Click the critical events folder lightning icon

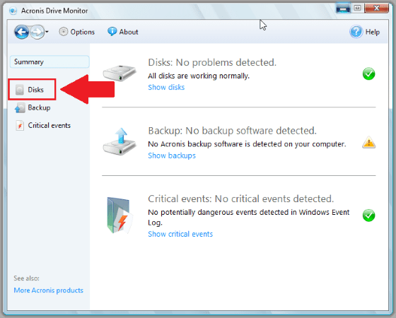pos(120,215)
